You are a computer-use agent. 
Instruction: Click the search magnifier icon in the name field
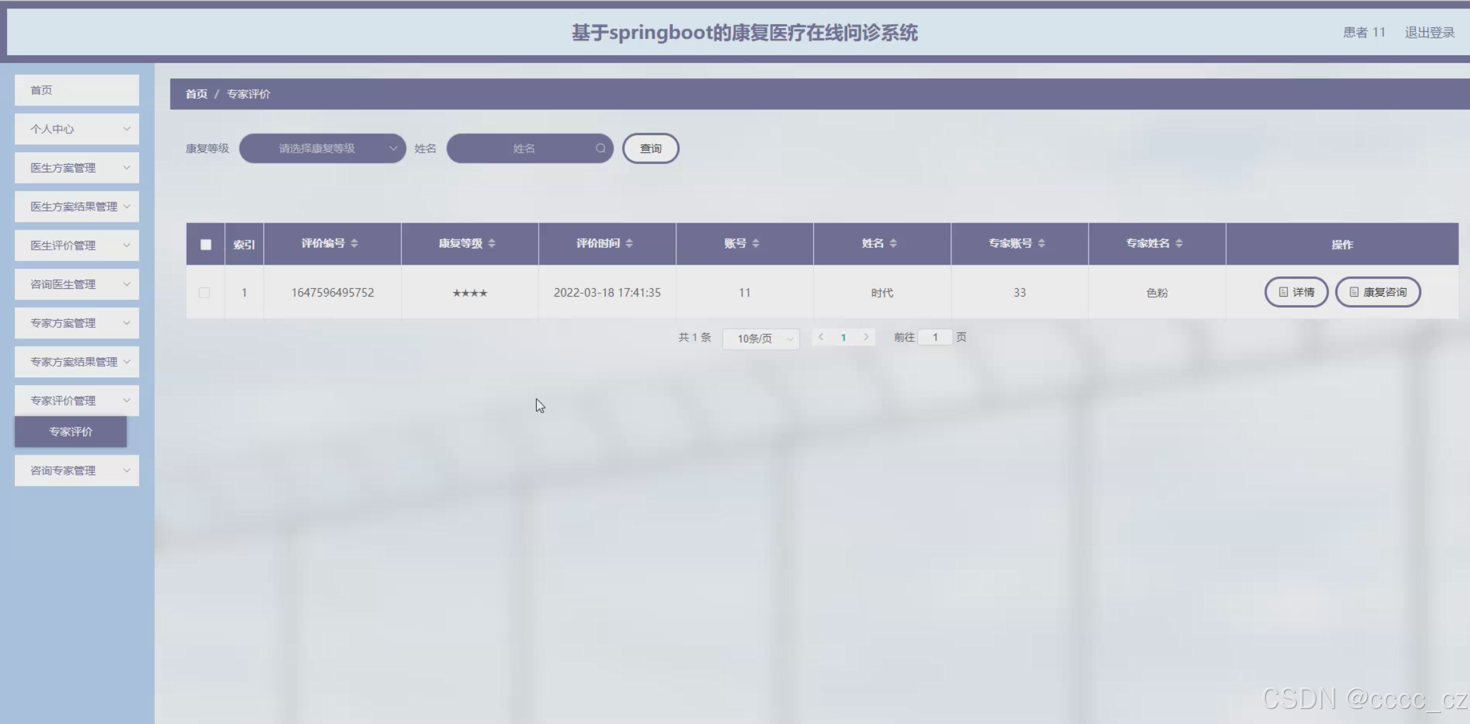tap(600, 148)
